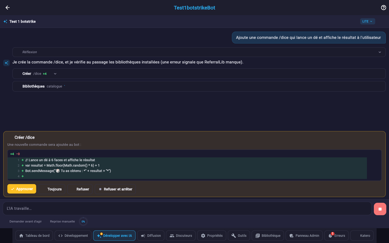The height and width of the screenshot is (243, 389).
Task: Switch to the Développement tab
Action: tap(73, 236)
